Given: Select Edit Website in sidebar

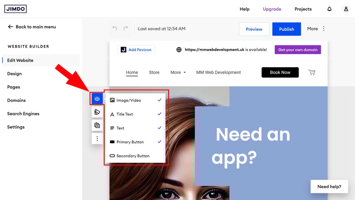Looking at the screenshot, I should pyautogui.click(x=41, y=60).
